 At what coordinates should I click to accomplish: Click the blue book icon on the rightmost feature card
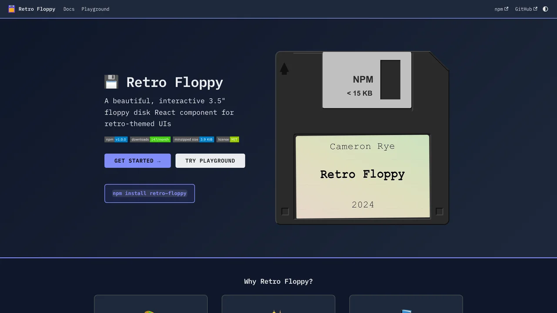(406, 311)
